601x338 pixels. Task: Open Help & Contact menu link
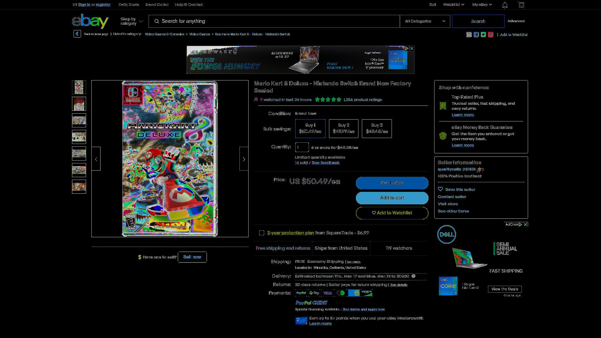(189, 5)
